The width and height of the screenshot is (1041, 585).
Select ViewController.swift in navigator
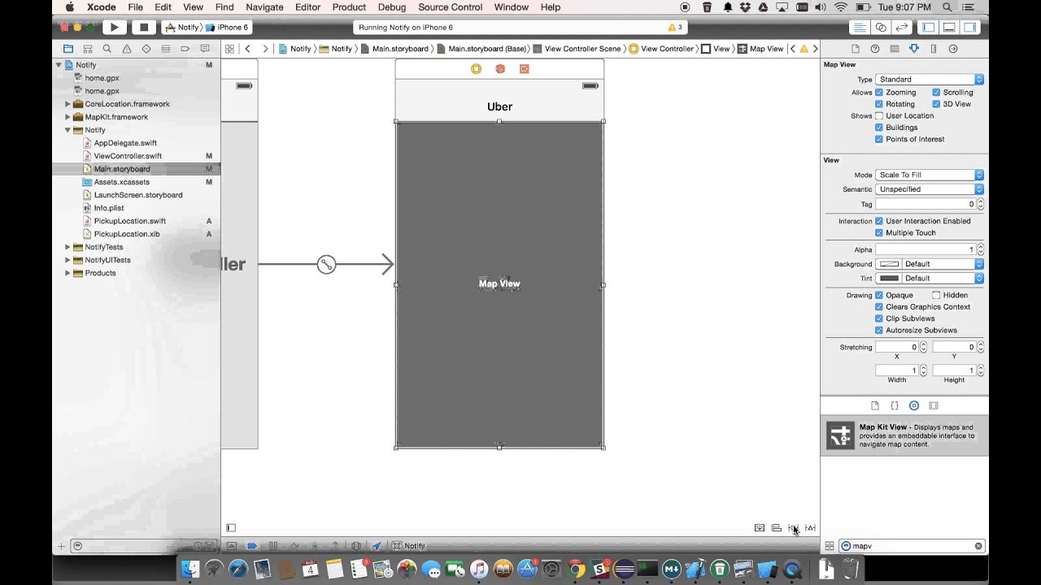click(x=128, y=156)
